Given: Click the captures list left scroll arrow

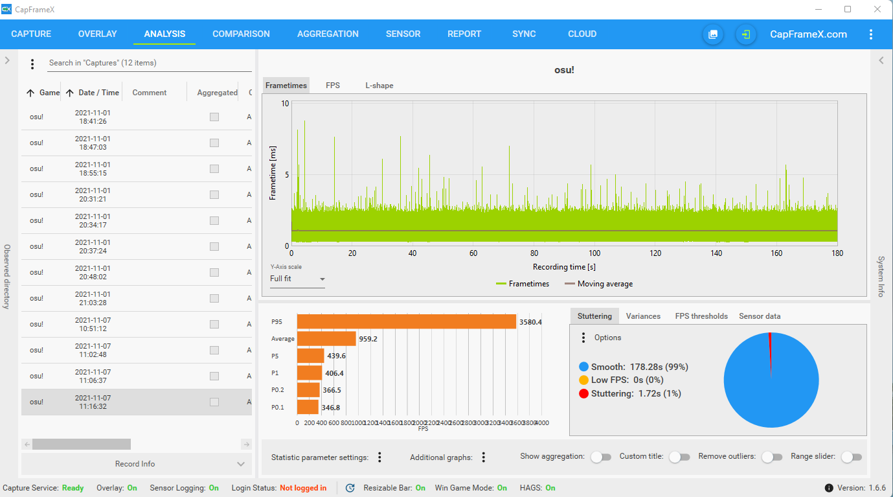Looking at the screenshot, I should point(27,445).
